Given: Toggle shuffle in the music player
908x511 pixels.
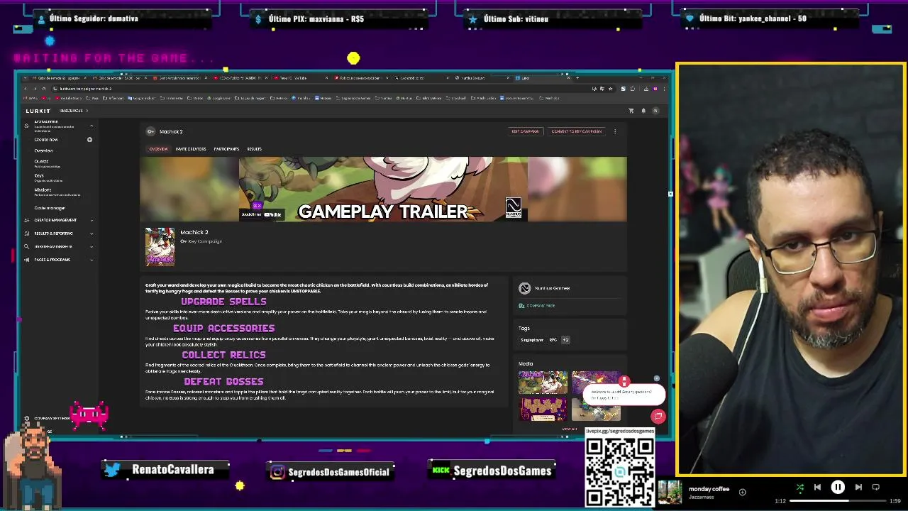Looking at the screenshot, I should coord(799,488).
